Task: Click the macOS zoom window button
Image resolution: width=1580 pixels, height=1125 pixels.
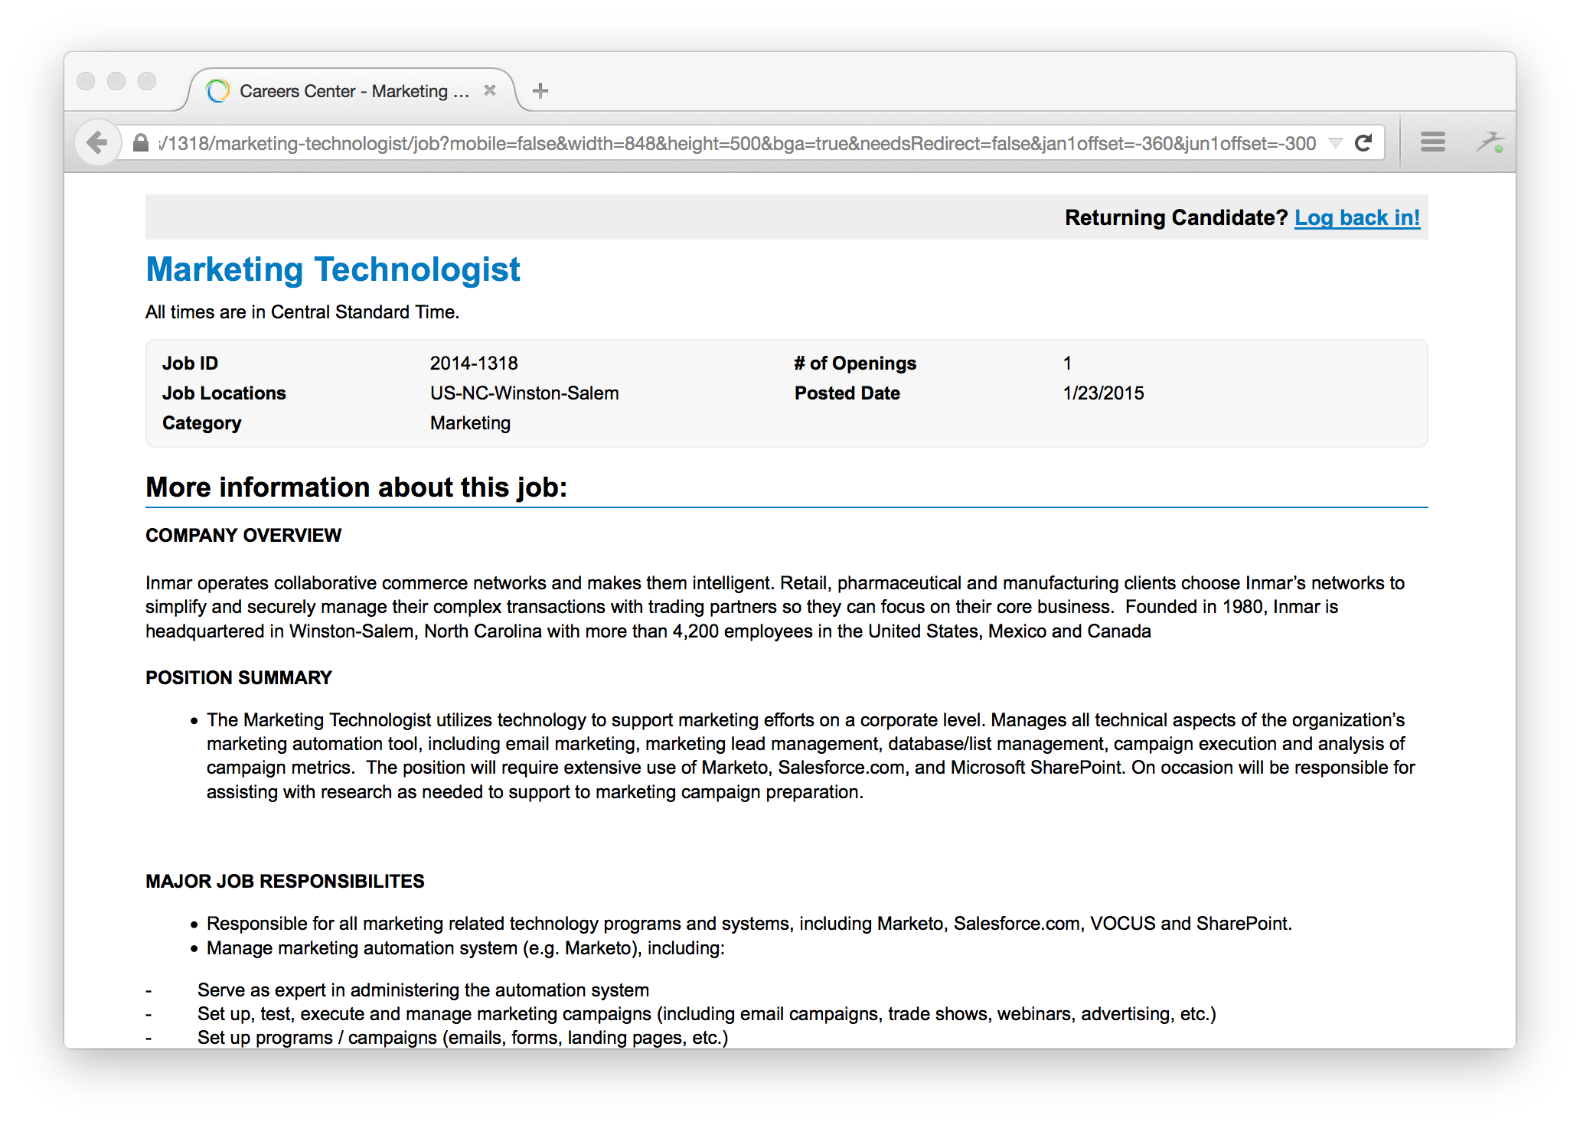Action: (147, 81)
